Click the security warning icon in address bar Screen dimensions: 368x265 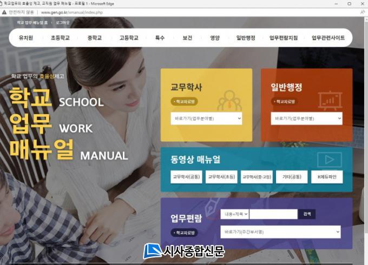(4, 11)
